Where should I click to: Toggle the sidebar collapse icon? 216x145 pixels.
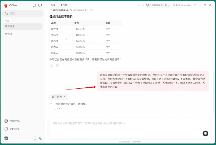(x=34, y=5)
